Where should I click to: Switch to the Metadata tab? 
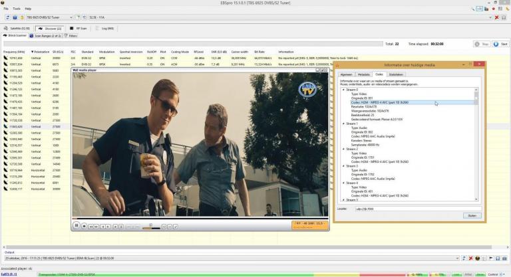363,74
